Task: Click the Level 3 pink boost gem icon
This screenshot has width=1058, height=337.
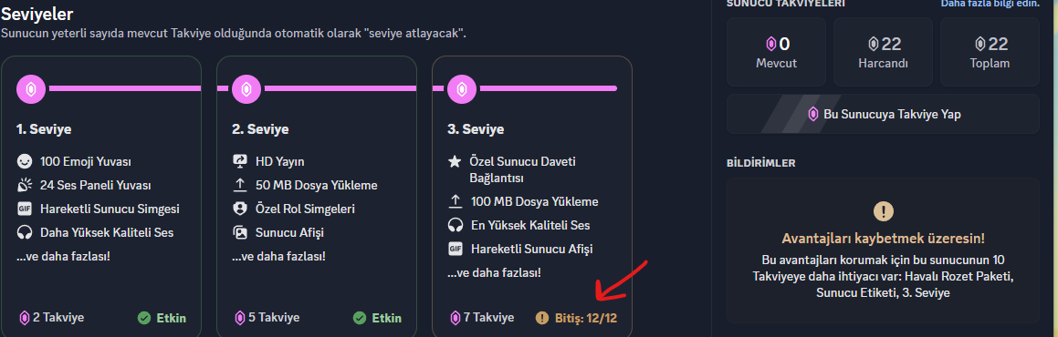Action: (462, 88)
